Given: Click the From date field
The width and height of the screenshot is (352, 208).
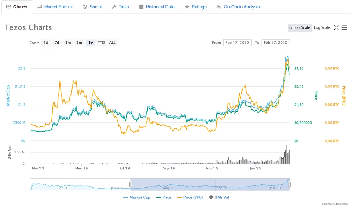Looking at the screenshot, I should [237, 43].
